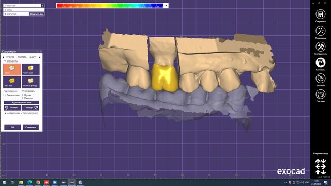Open Windows Start menu
Screen dimensions: 331x186
tap(4, 182)
